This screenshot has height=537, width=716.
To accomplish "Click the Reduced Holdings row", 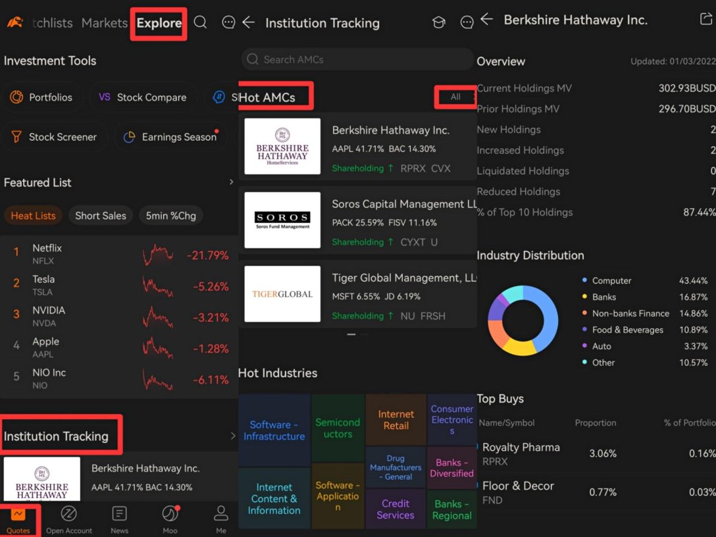I will pos(596,192).
